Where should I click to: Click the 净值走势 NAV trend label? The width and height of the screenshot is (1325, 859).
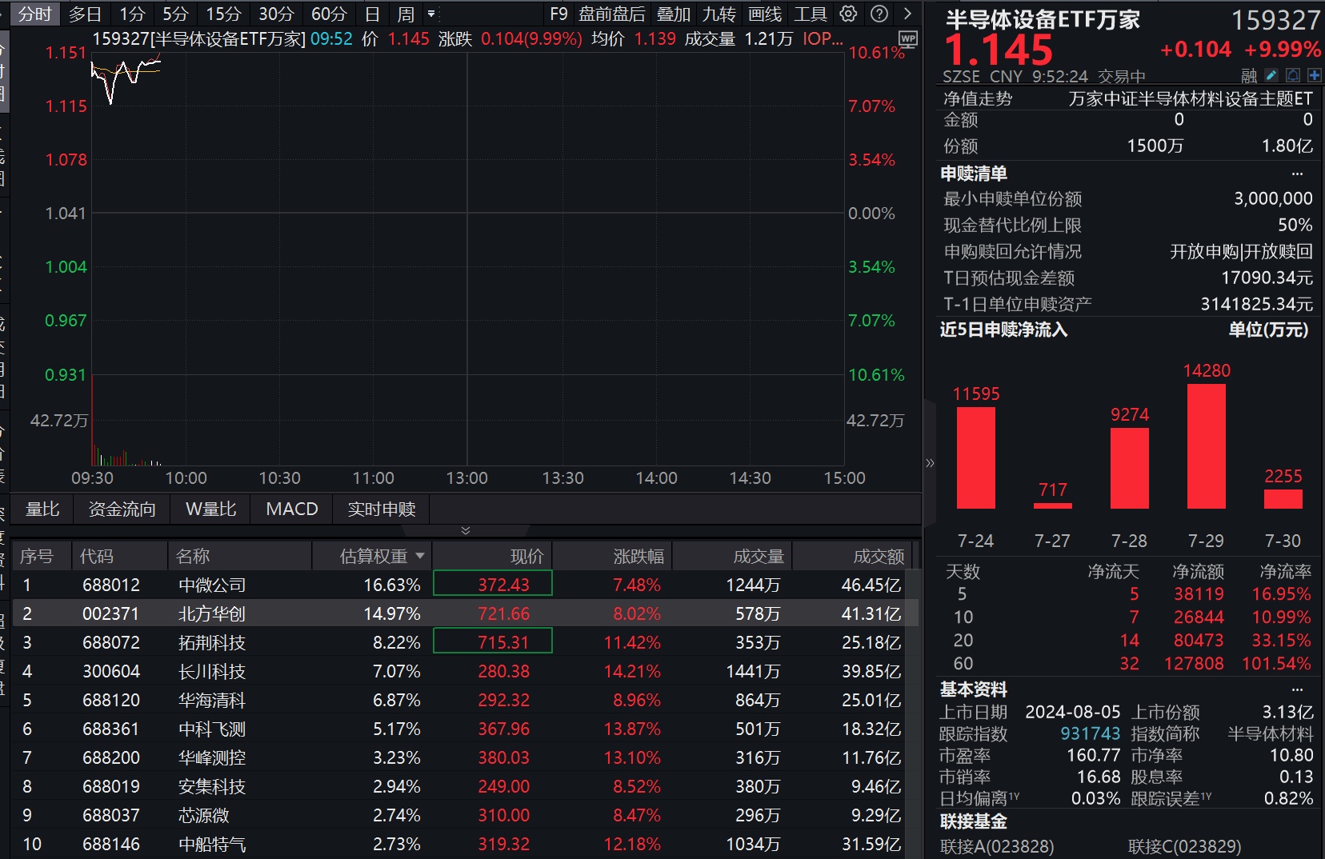pyautogui.click(x=978, y=98)
